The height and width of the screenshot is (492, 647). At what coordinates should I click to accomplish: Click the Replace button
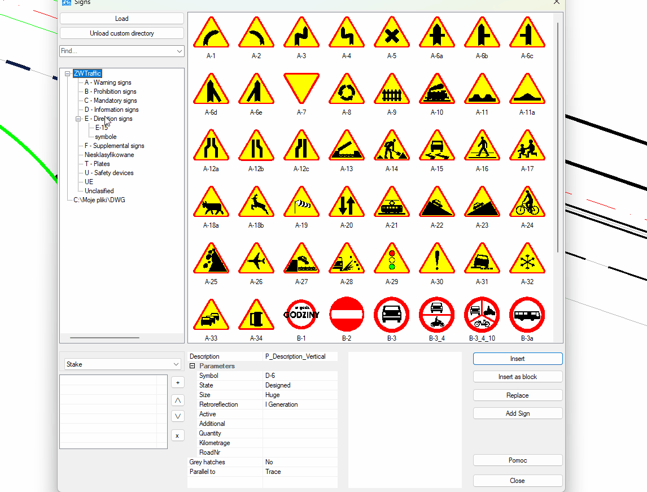point(518,395)
